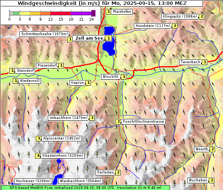Click the Kitzsteinhorn wind speed badge showing 4

[x=38, y=156]
